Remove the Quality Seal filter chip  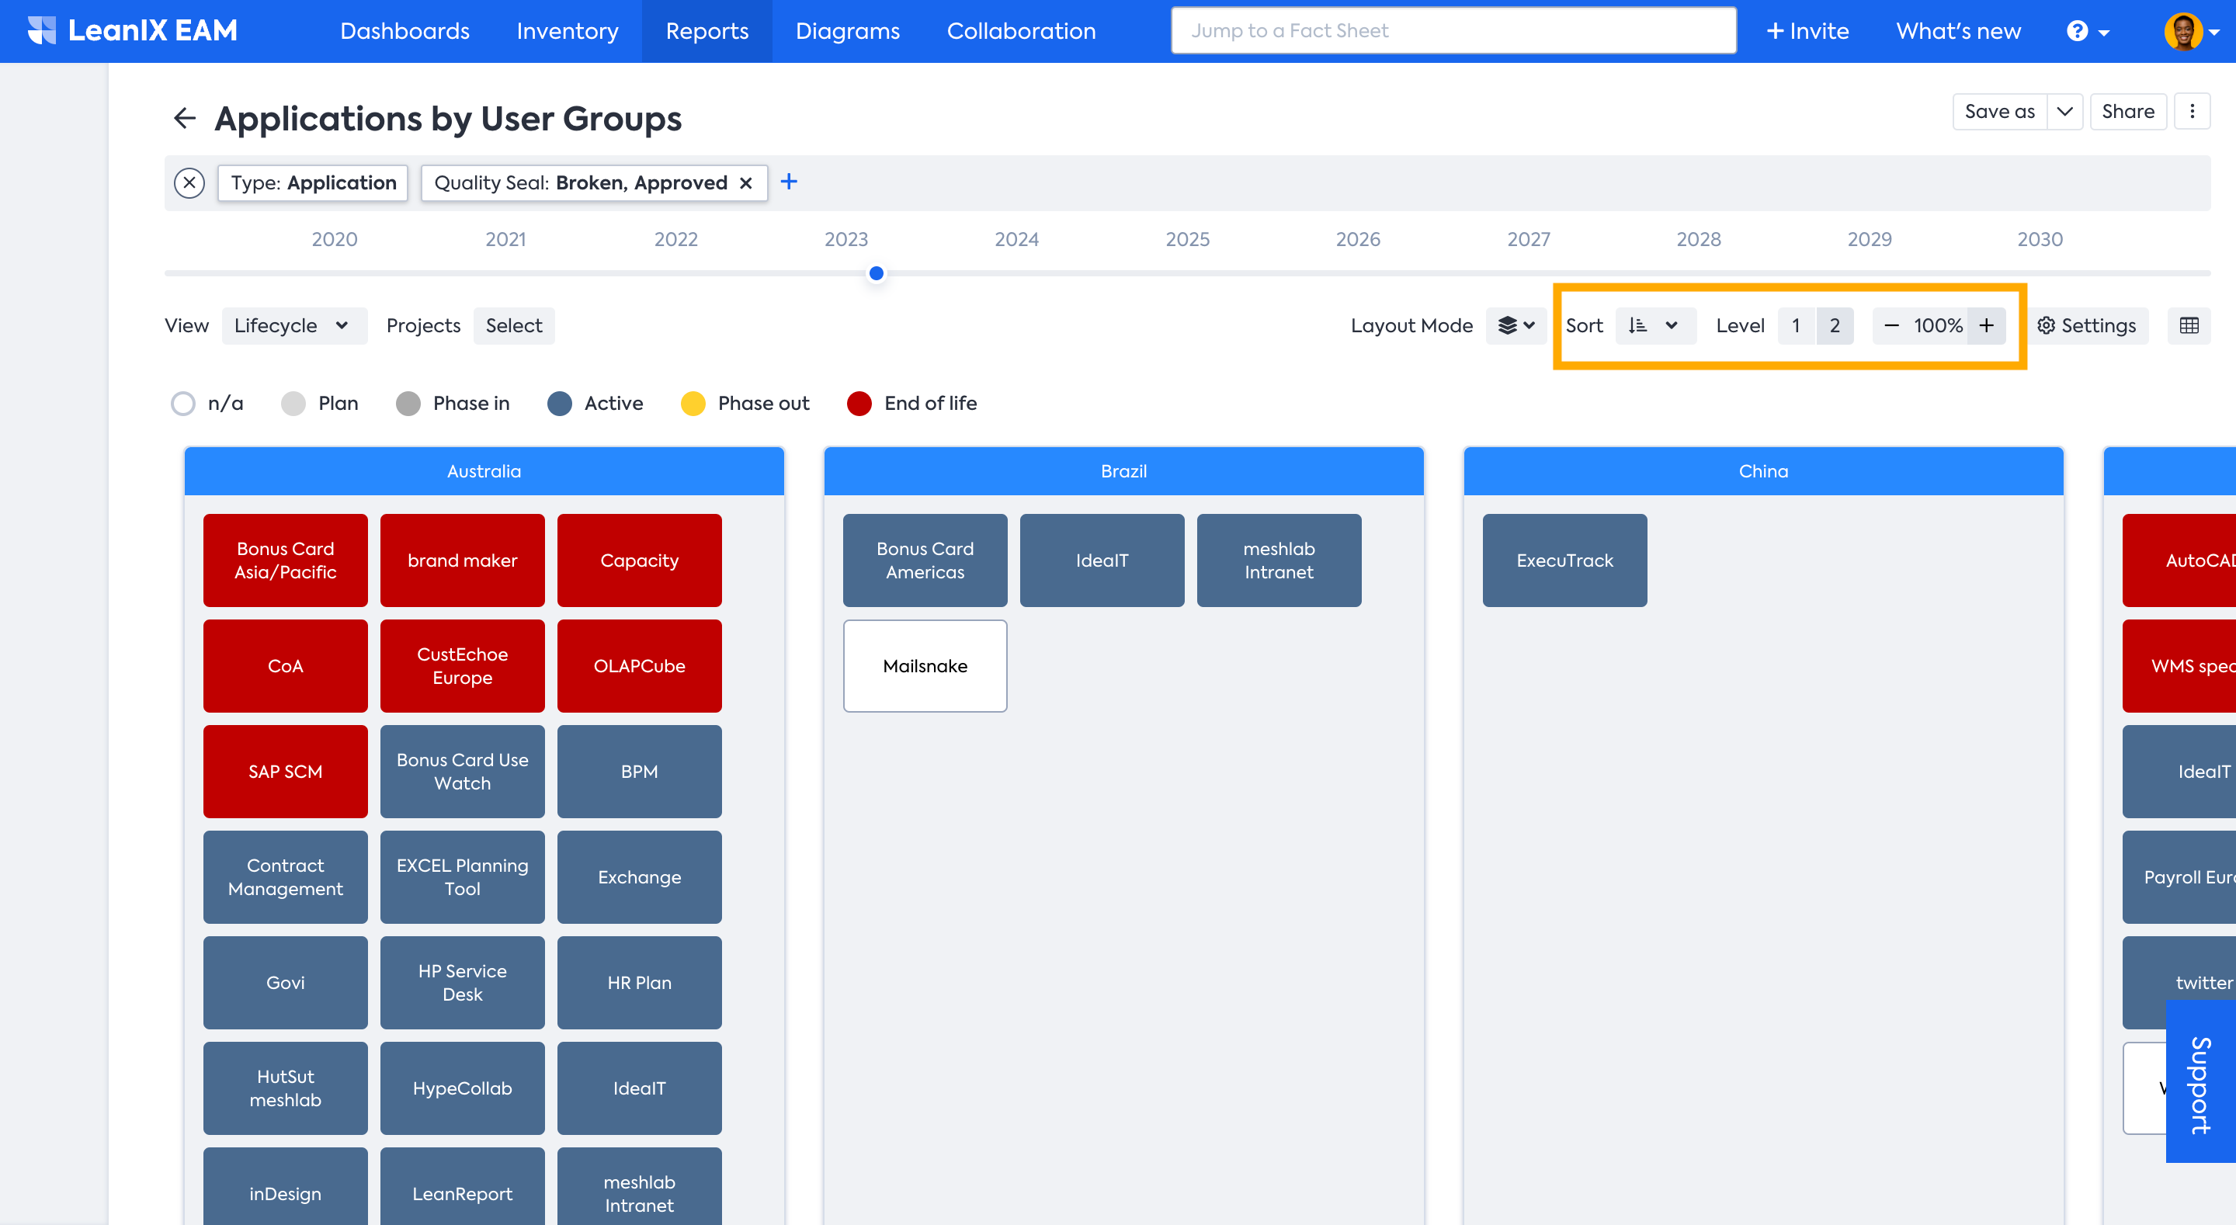(745, 183)
